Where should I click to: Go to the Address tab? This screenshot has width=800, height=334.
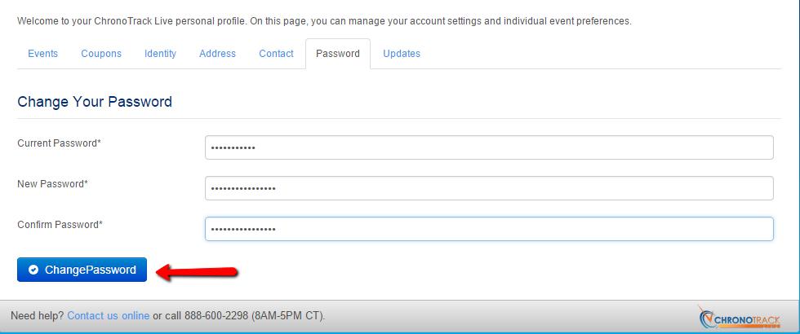(217, 54)
